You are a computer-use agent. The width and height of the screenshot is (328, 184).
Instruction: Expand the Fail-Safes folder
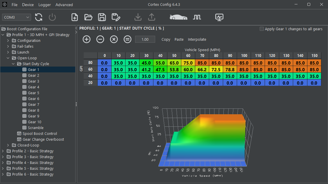tap(8, 46)
